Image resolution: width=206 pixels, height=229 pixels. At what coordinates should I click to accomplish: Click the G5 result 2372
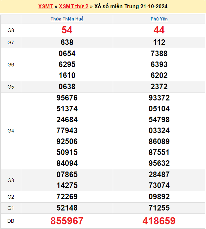(x=159, y=87)
